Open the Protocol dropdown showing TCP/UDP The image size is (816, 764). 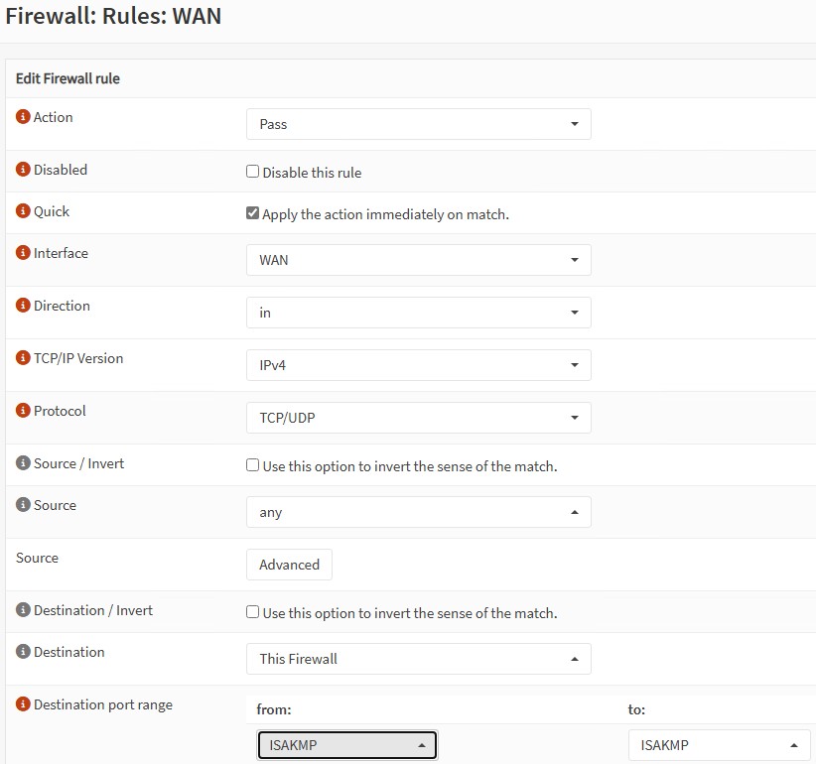pos(418,418)
